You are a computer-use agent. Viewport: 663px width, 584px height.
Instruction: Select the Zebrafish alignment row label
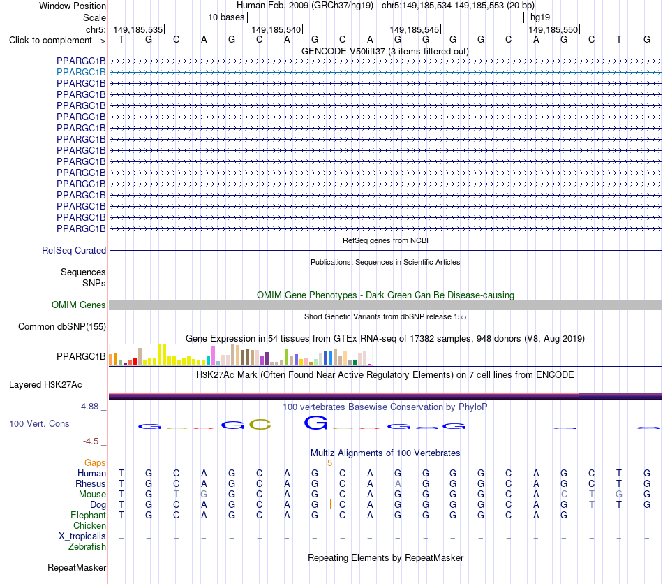pos(87,546)
